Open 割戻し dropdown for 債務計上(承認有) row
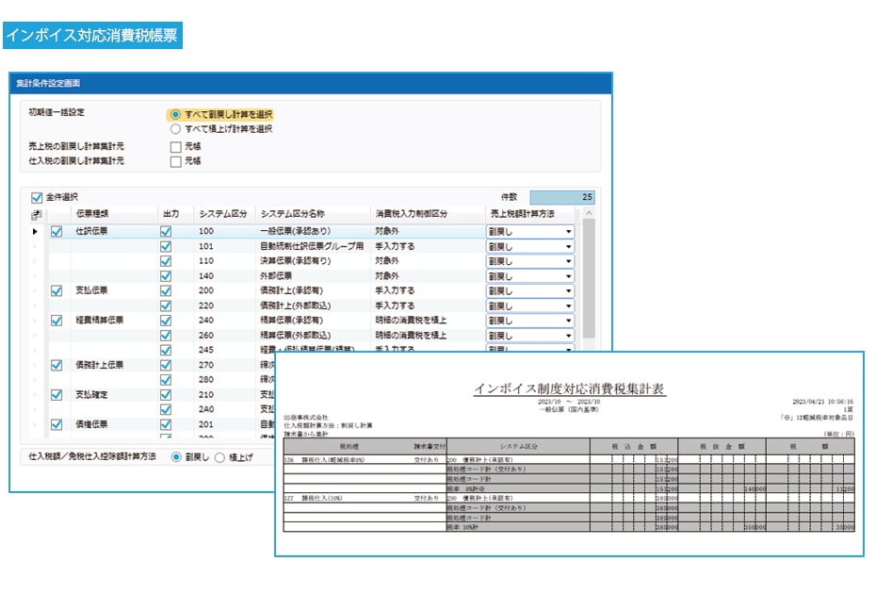Viewport: 876px width, 594px height. point(529,290)
